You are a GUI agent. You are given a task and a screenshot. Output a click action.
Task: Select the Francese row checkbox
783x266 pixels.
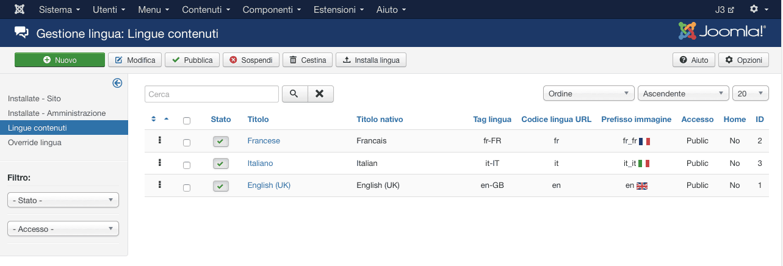[187, 143]
